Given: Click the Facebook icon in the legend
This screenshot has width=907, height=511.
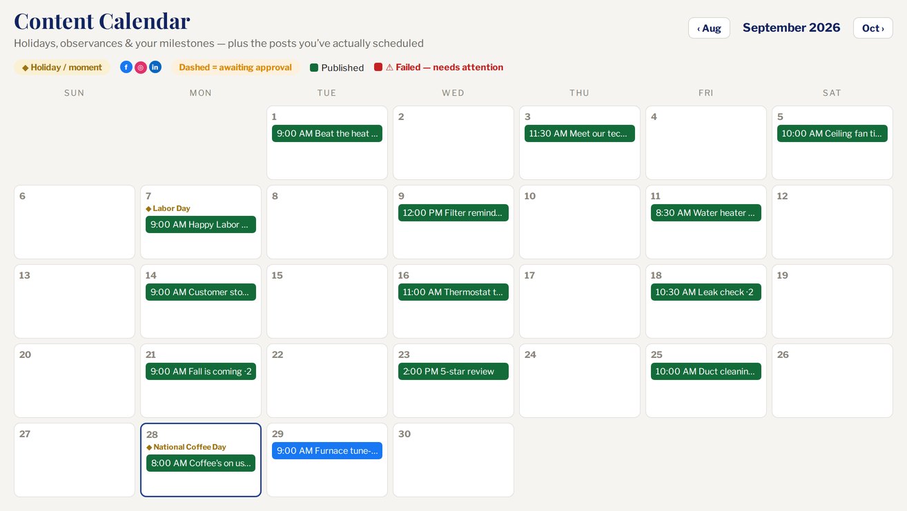Looking at the screenshot, I should [126, 67].
